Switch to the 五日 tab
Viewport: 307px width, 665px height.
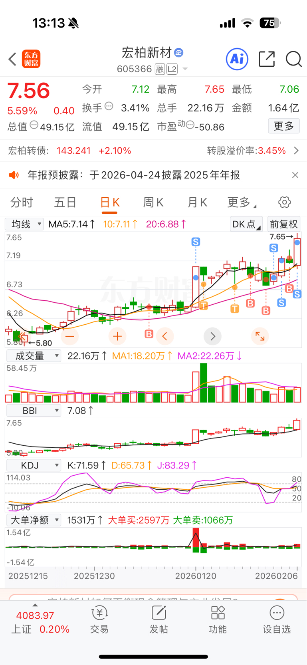(x=65, y=202)
